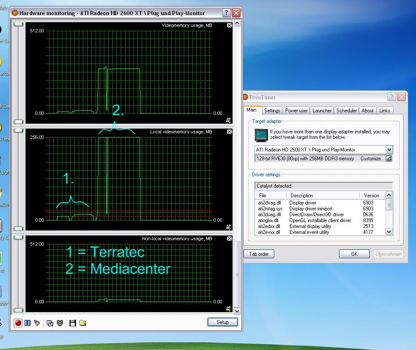
Task: Open the About tab
Action: pyautogui.click(x=368, y=110)
